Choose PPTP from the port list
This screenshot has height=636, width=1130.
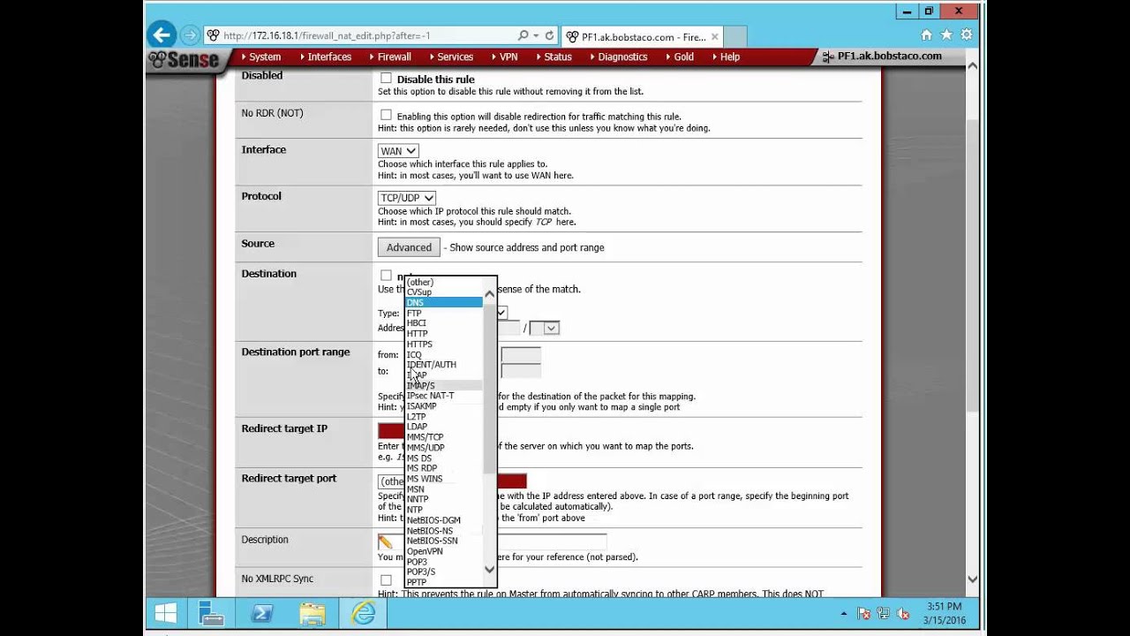(x=444, y=582)
